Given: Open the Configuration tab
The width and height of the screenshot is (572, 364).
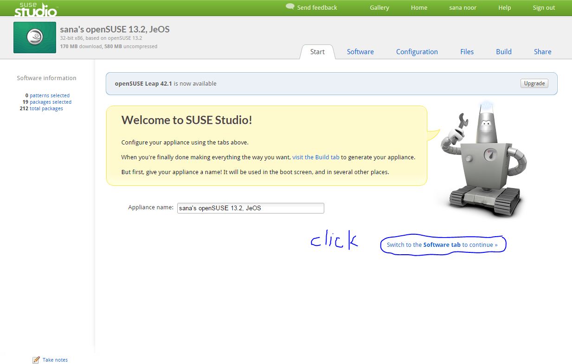Looking at the screenshot, I should [417, 52].
